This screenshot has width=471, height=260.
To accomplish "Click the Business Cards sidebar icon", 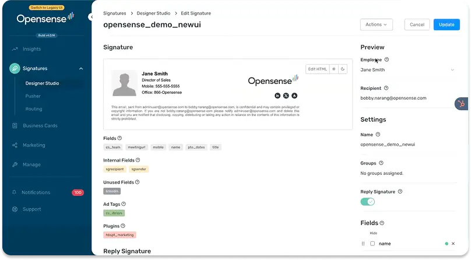I will tap(15, 126).
